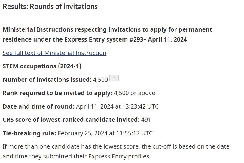Click the Ministerial Instructions #293 bold heading
Screen dimensions: 244x163
tap(107, 34)
